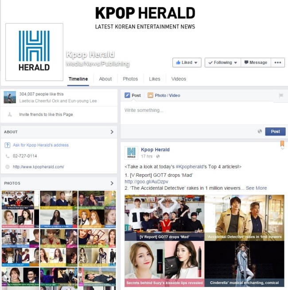Screen dimensions: 288x290
Task: Click the audience globe icon near Post
Action: [x=260, y=131]
